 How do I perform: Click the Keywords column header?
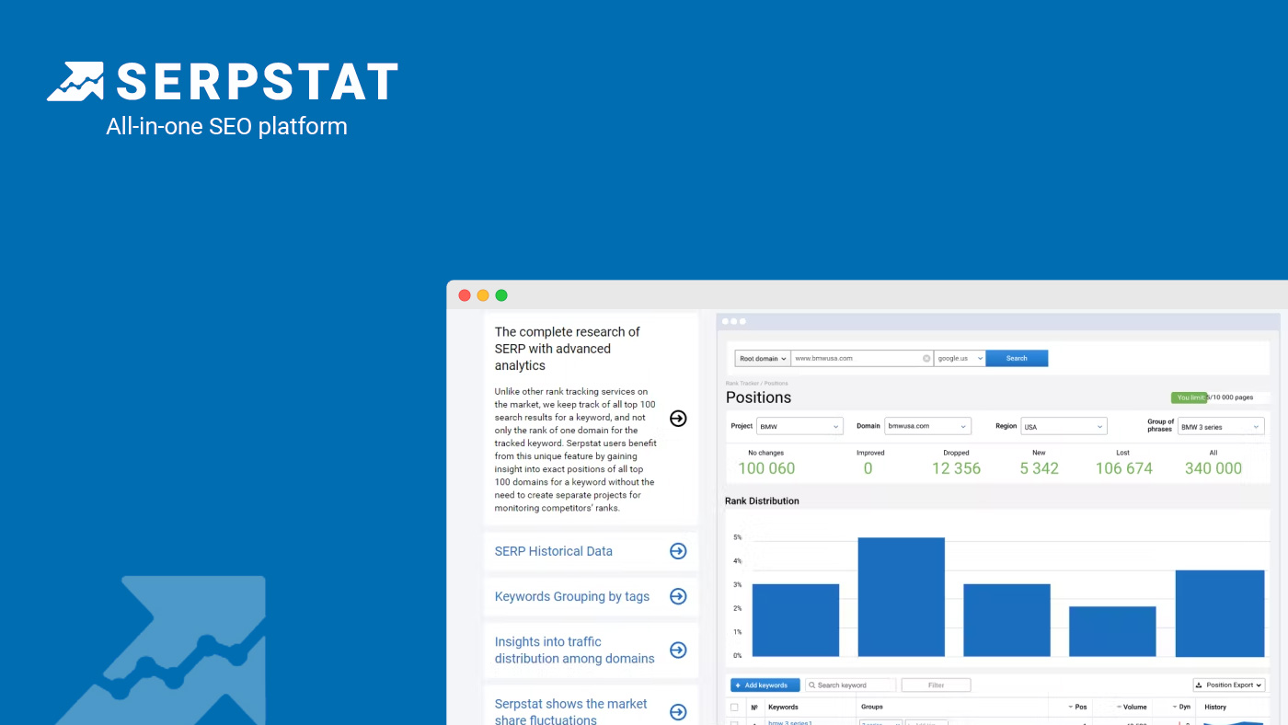click(x=783, y=708)
